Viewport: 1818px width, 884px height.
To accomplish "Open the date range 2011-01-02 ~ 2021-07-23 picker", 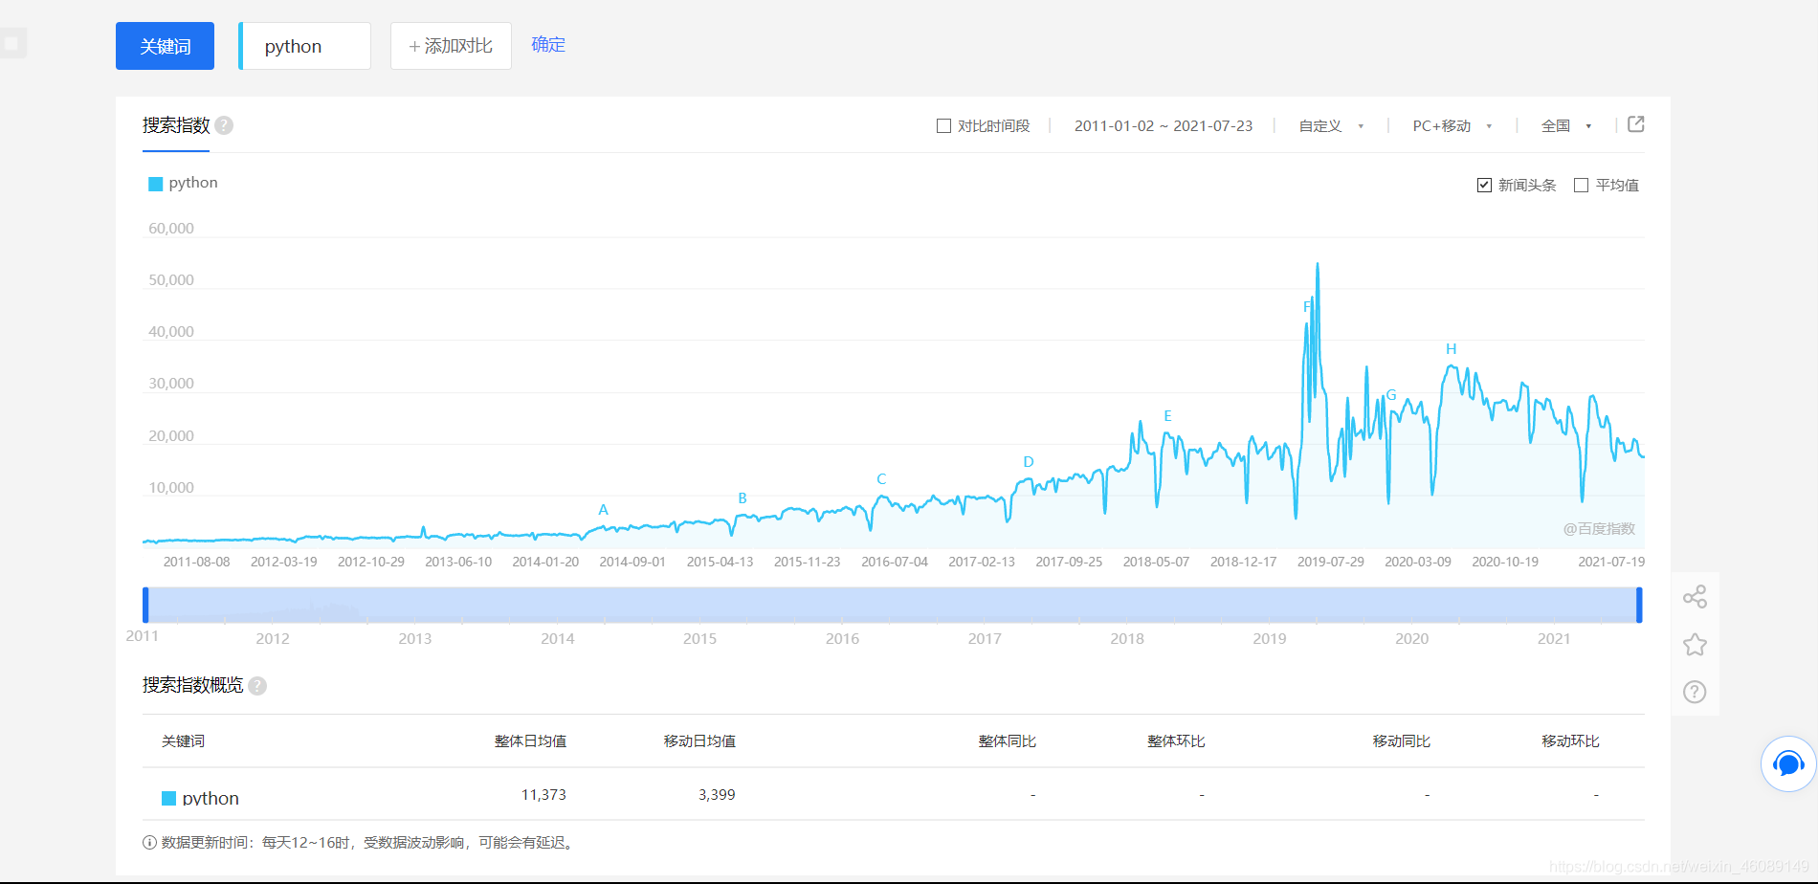I will (1163, 126).
